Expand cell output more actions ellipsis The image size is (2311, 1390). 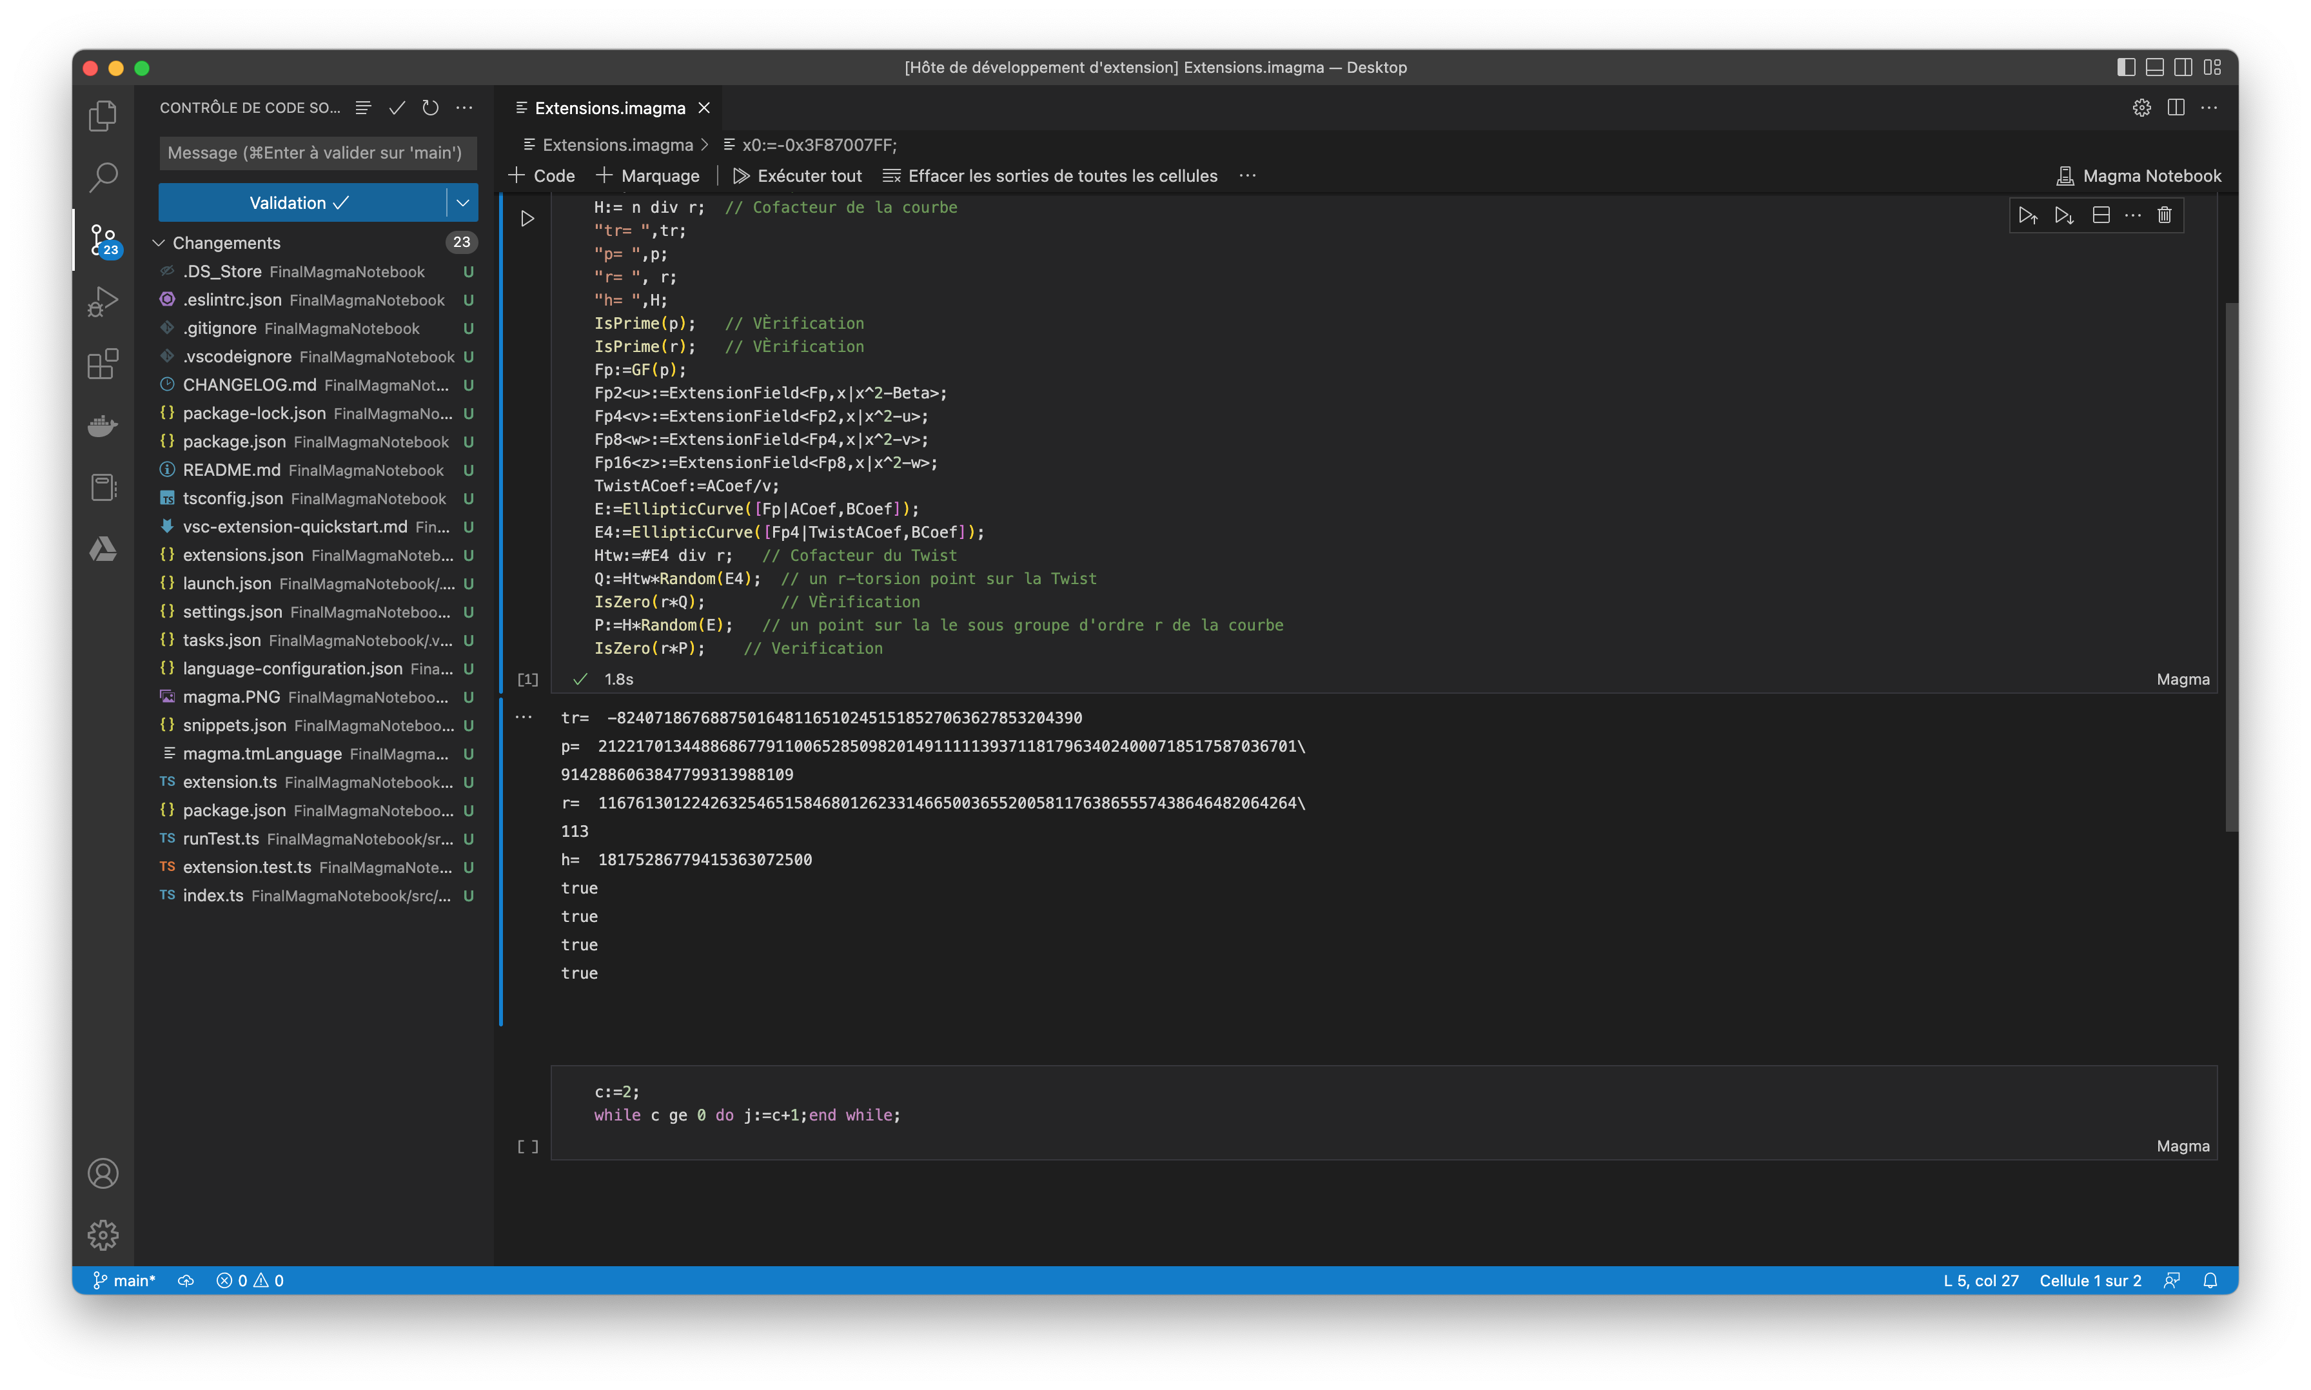(x=524, y=716)
